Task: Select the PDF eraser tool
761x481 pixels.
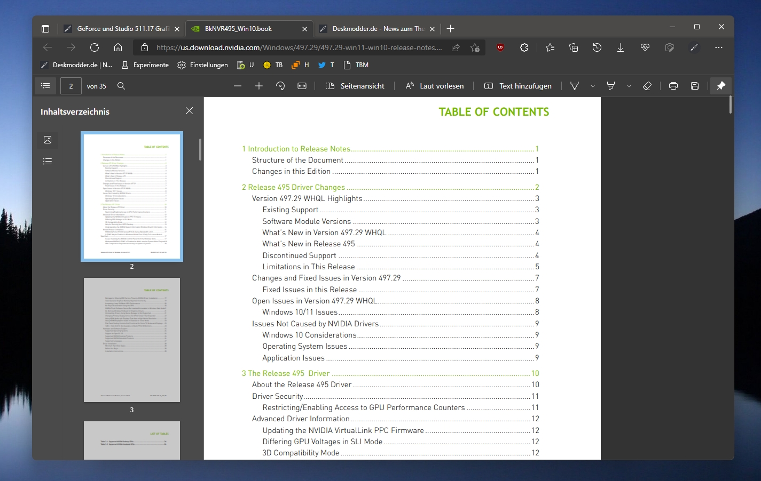Action: 647,86
